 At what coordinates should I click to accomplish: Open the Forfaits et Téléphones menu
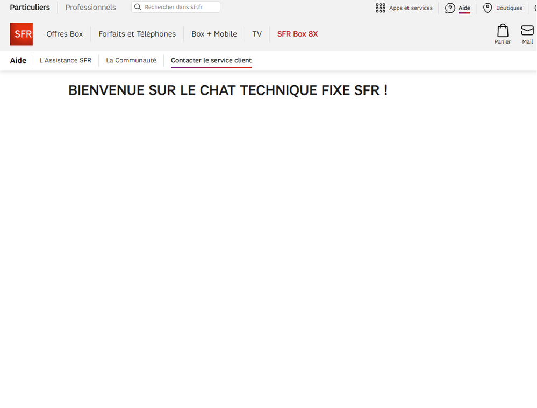137,34
